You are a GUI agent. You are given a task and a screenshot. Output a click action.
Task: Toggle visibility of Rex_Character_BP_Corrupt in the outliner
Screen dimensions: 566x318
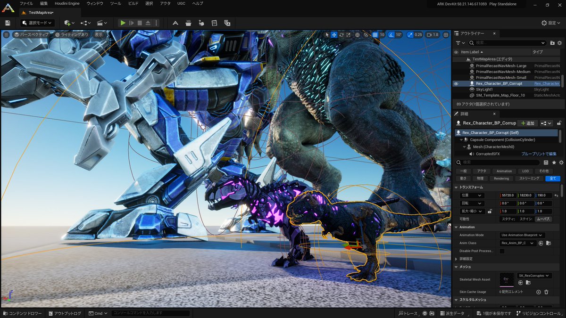(455, 83)
